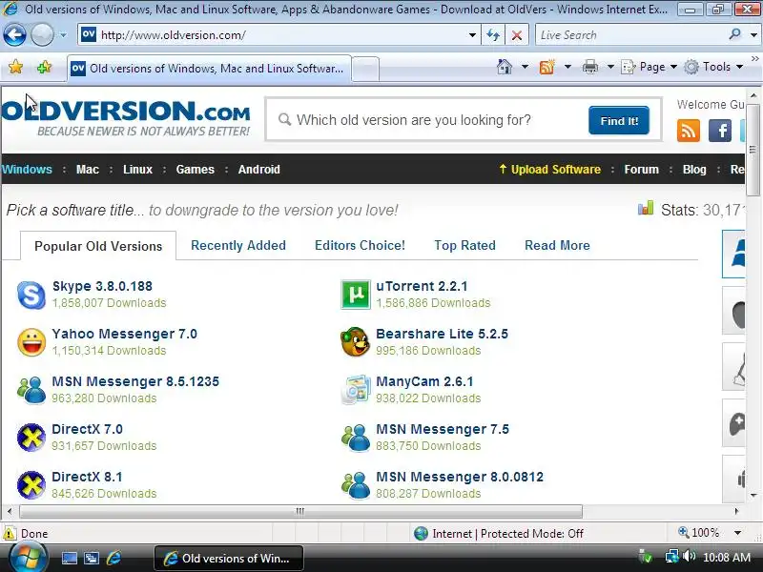The height and width of the screenshot is (572, 763).
Task: Click the Find It! button
Action: click(619, 121)
